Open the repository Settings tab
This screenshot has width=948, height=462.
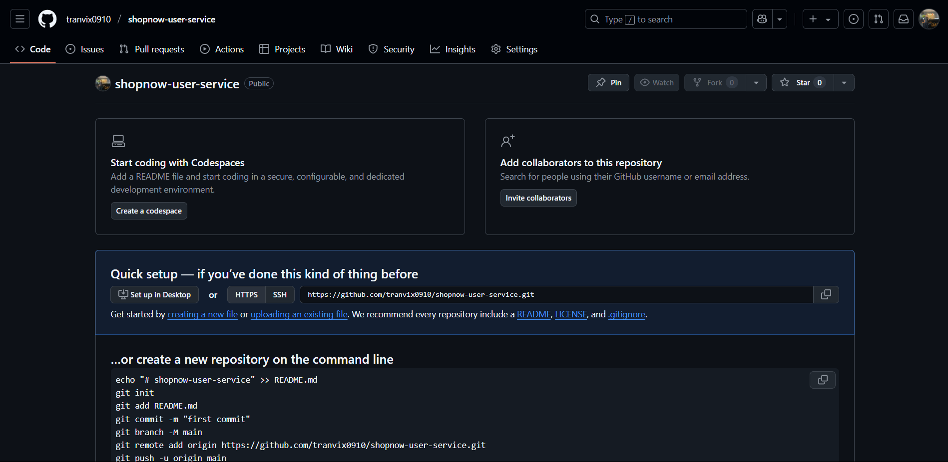coord(514,49)
